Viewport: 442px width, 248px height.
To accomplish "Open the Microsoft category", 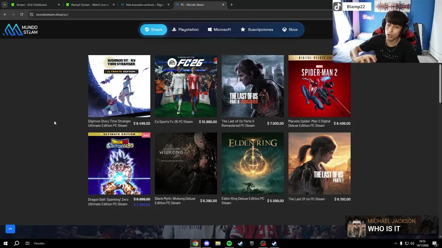I will [219, 30].
